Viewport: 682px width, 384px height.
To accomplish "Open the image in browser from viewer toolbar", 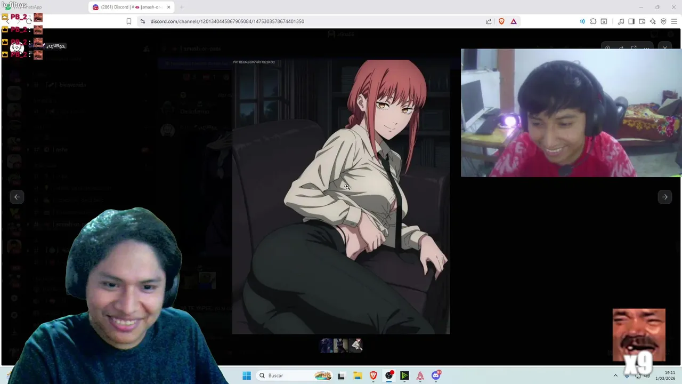I will (634, 48).
